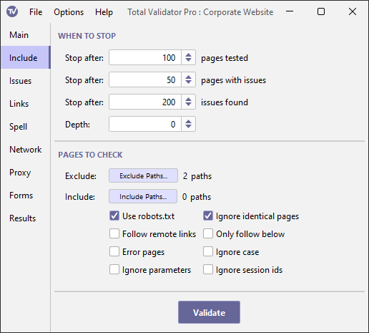Click the PAGES TO CHECK heading
The width and height of the screenshot is (369, 333).
(x=90, y=155)
